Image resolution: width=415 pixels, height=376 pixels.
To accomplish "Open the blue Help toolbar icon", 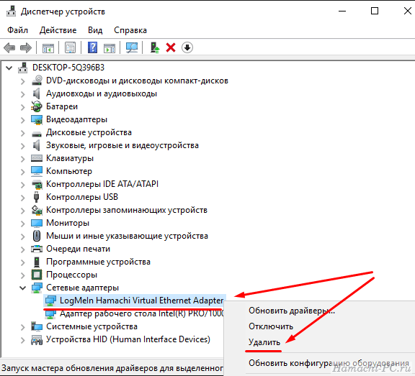I will point(92,47).
